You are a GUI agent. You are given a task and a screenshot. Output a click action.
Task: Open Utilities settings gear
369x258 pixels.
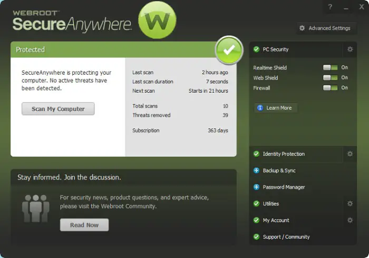coord(350,203)
